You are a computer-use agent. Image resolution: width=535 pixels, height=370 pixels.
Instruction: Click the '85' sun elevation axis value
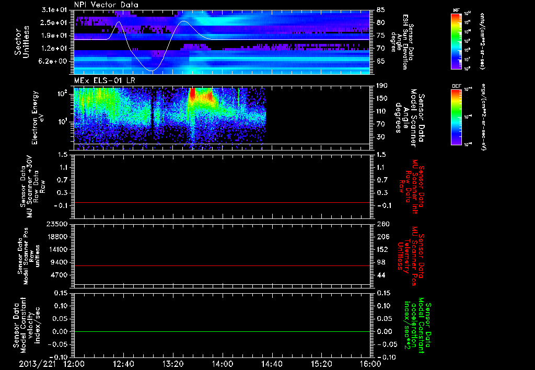tap(381, 10)
